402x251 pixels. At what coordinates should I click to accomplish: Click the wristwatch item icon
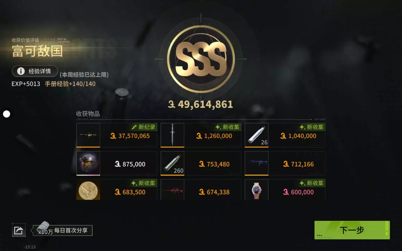pos(257,190)
